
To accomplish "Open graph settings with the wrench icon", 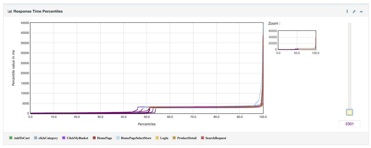I will click(x=354, y=12).
